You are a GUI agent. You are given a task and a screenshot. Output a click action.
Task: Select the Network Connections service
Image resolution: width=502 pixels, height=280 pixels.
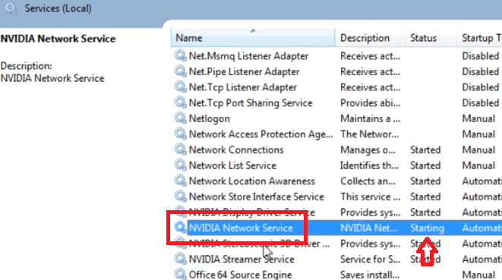[236, 149]
